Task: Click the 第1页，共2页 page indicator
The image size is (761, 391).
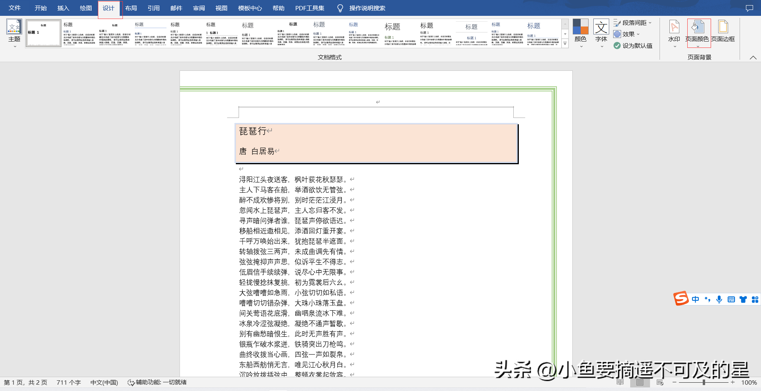Action: [x=25, y=383]
